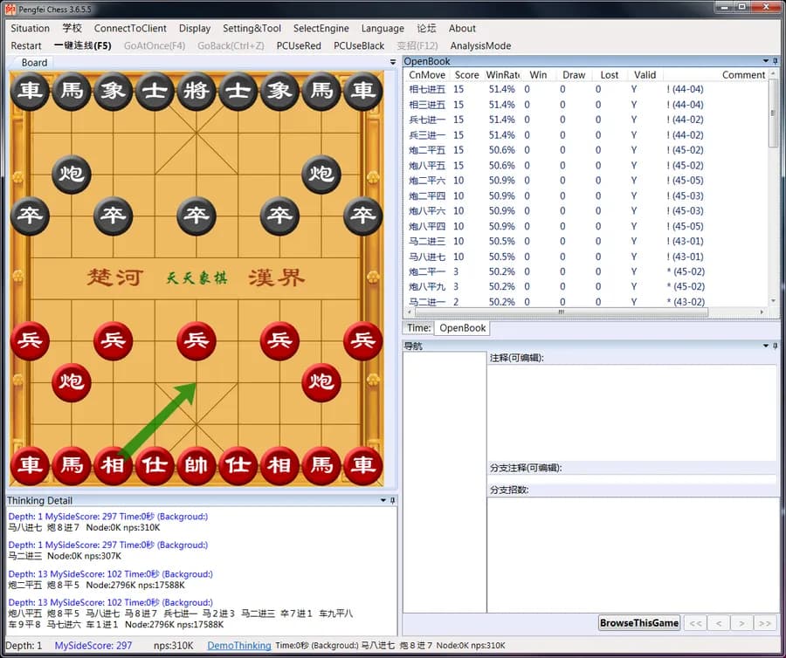This screenshot has height=658, width=786.
Task: Click the 一键连线(F5) toolbar button
Action: pos(83,45)
